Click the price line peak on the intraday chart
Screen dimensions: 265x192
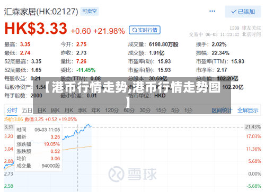click(88, 125)
